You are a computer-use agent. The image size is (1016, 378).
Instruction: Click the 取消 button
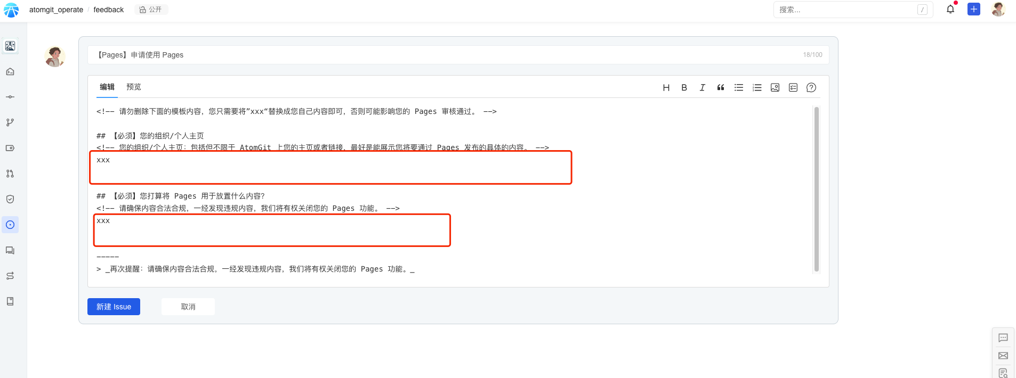point(188,307)
